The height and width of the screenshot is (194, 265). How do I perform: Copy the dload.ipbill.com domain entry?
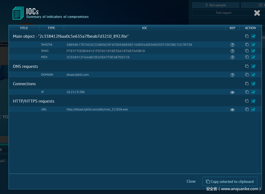(x=247, y=75)
